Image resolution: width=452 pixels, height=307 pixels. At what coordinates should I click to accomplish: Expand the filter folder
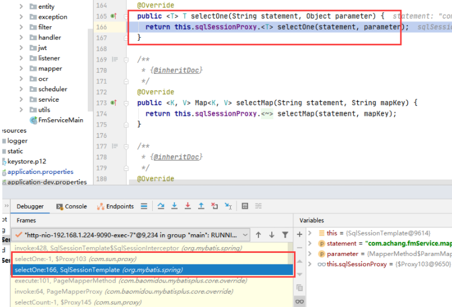click(x=21, y=27)
